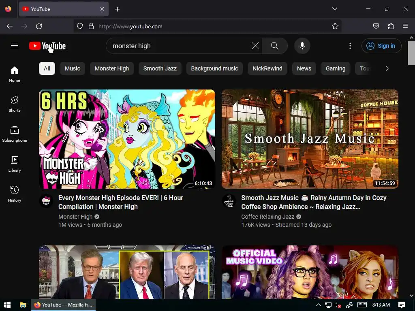Screen dimensions: 415x311
Task: Open the YouTube hamburger guide menu
Action: click(15, 46)
